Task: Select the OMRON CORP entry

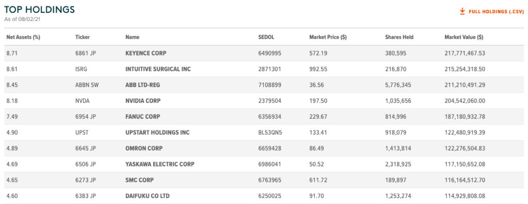Action: tap(144, 149)
